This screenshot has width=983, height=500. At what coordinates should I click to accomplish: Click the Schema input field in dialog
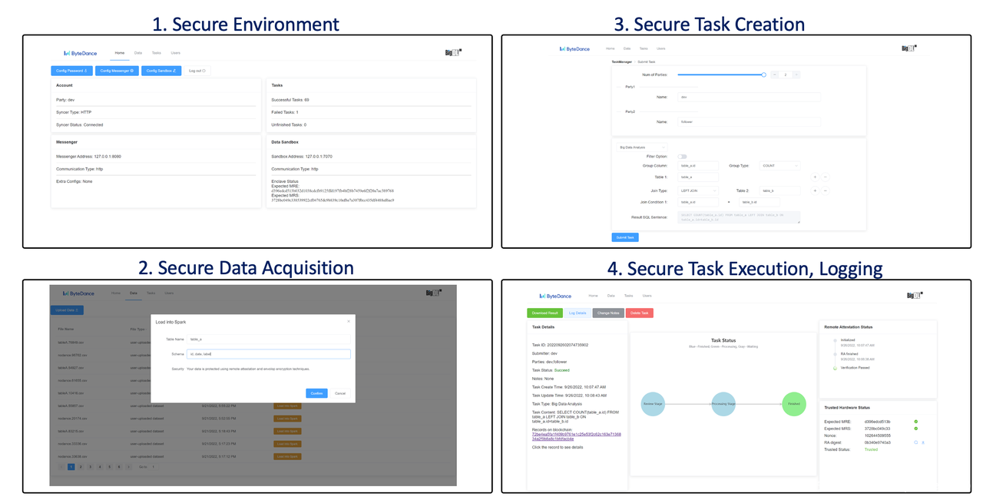[x=269, y=354]
